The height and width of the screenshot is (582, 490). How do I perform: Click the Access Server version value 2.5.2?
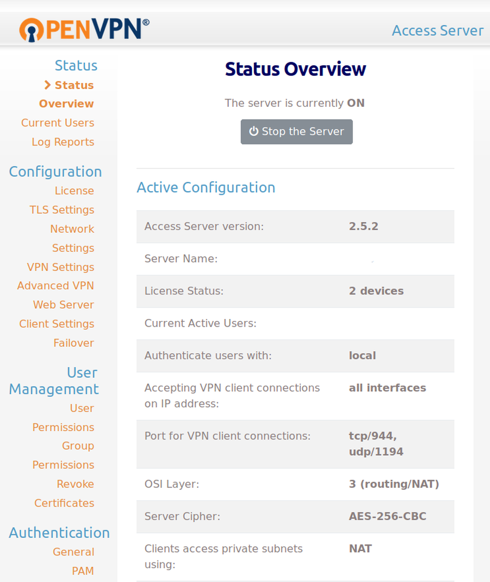(364, 226)
